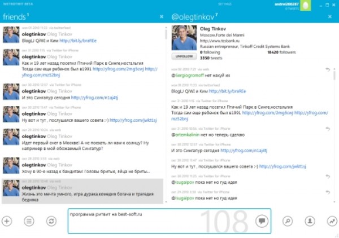Screen dimensions: 339x238
Task: Click avatar of the 'Идет первый снег' tweet
Action: (x=11, y=136)
